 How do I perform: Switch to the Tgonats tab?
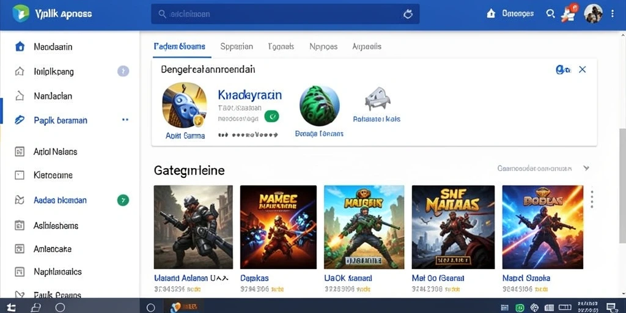click(x=281, y=46)
